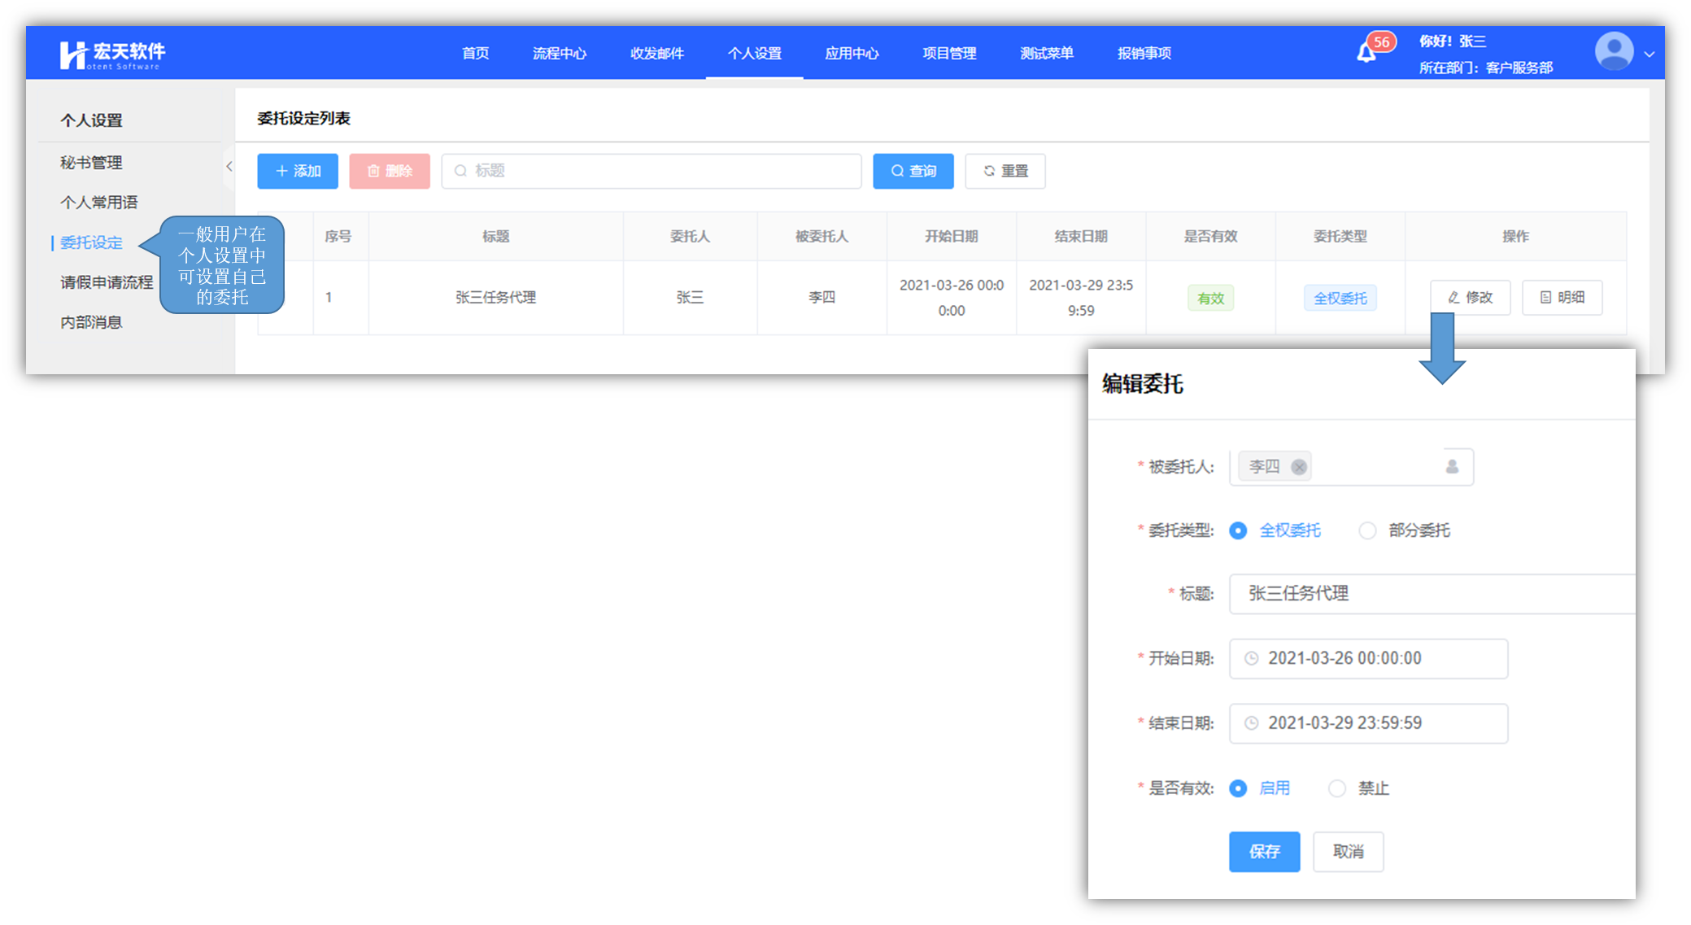Open 应用中心 menu

[x=852, y=54]
